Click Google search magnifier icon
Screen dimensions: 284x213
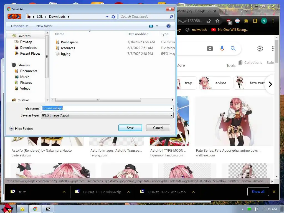pyautogui.click(x=233, y=48)
